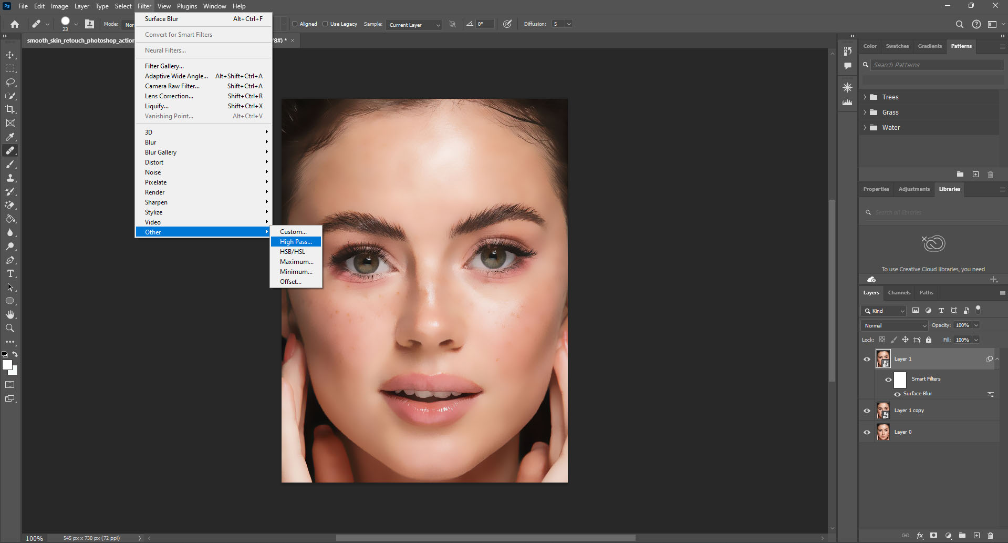
Task: Expand the Water pattern folder
Action: click(x=865, y=128)
